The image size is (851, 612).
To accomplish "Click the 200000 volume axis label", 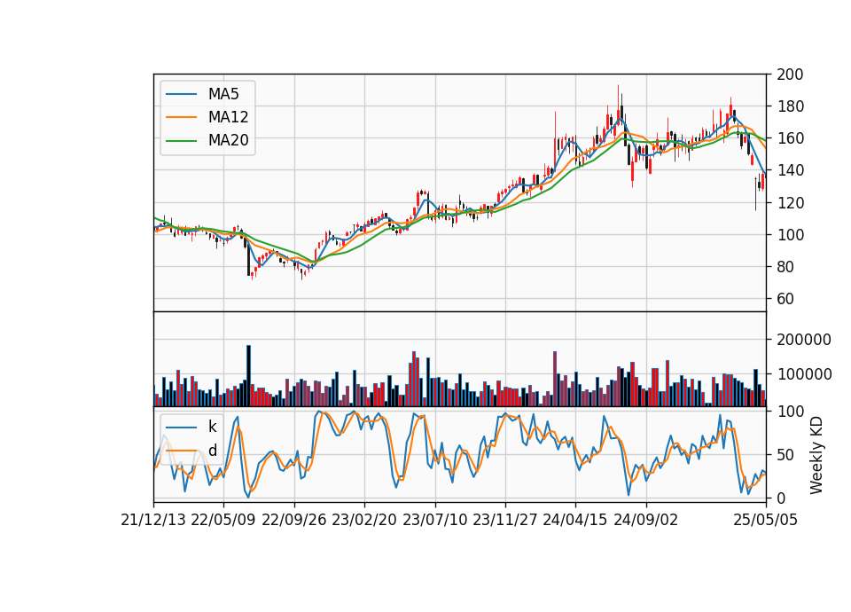I will click(x=804, y=340).
